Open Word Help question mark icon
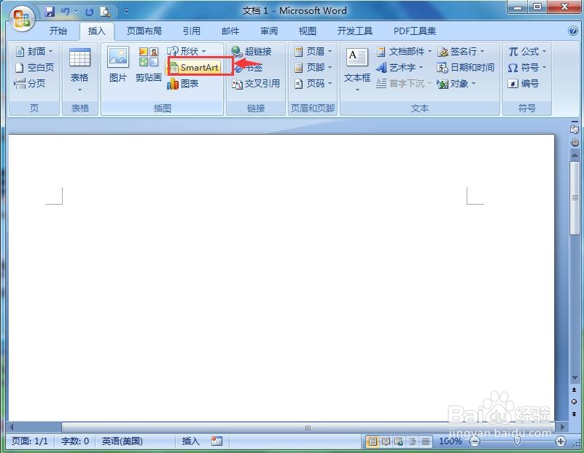Screen dimensions: 584x453 coord(573,31)
